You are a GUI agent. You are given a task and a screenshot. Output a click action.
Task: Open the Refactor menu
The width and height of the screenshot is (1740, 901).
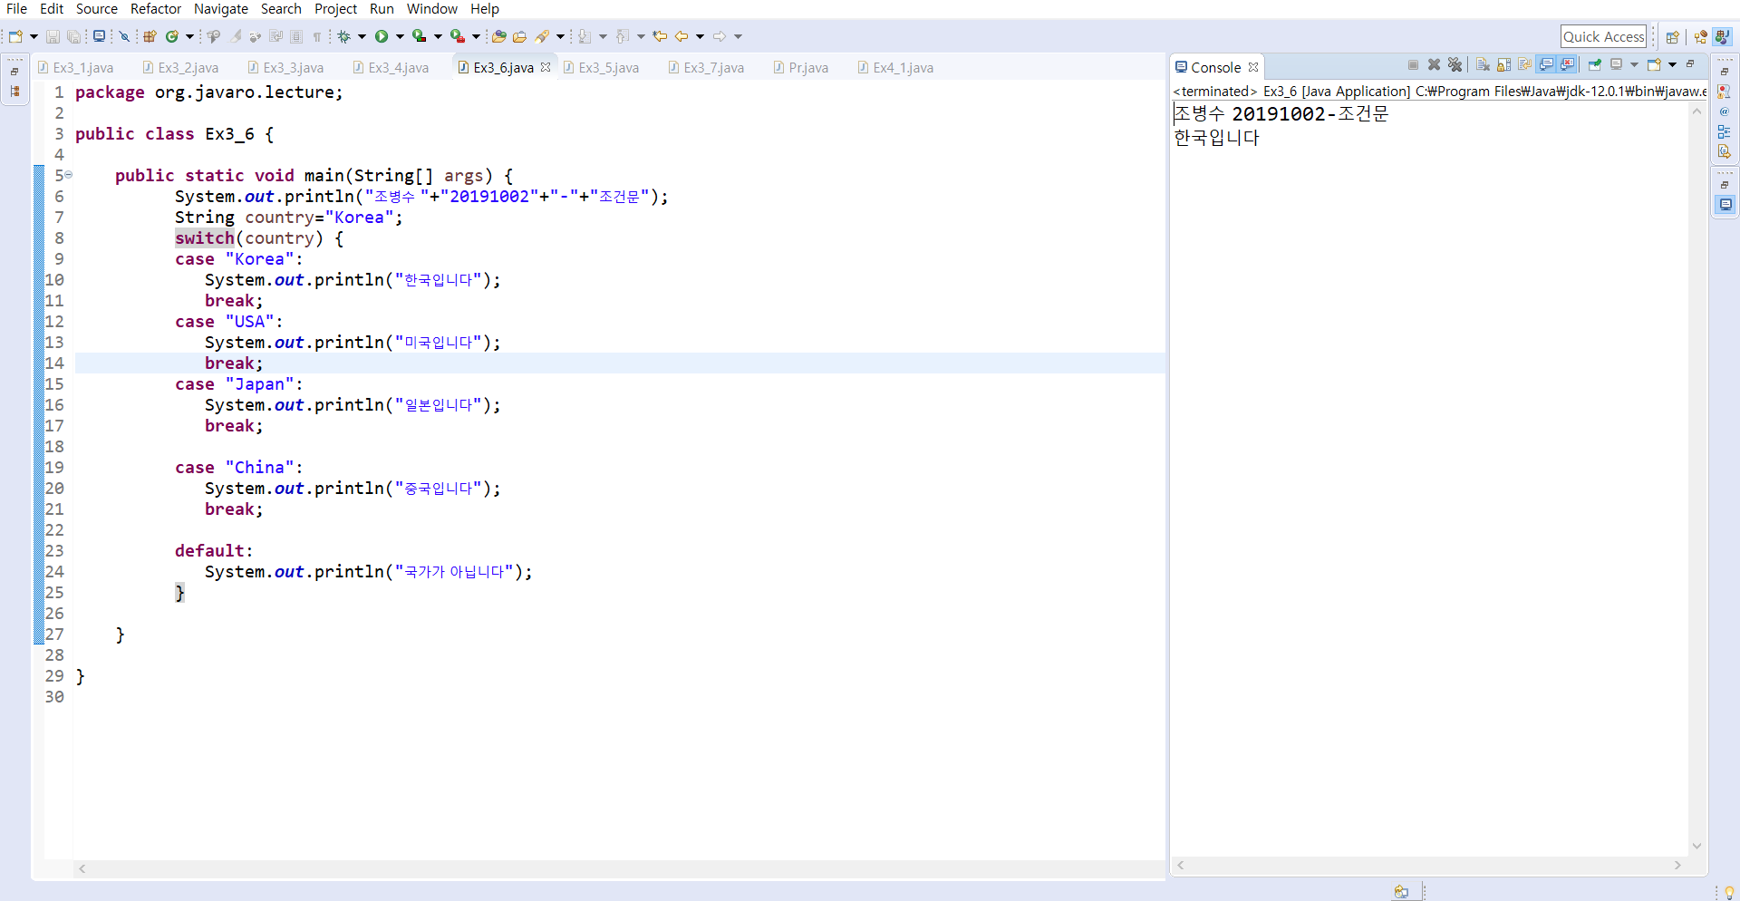[156, 9]
